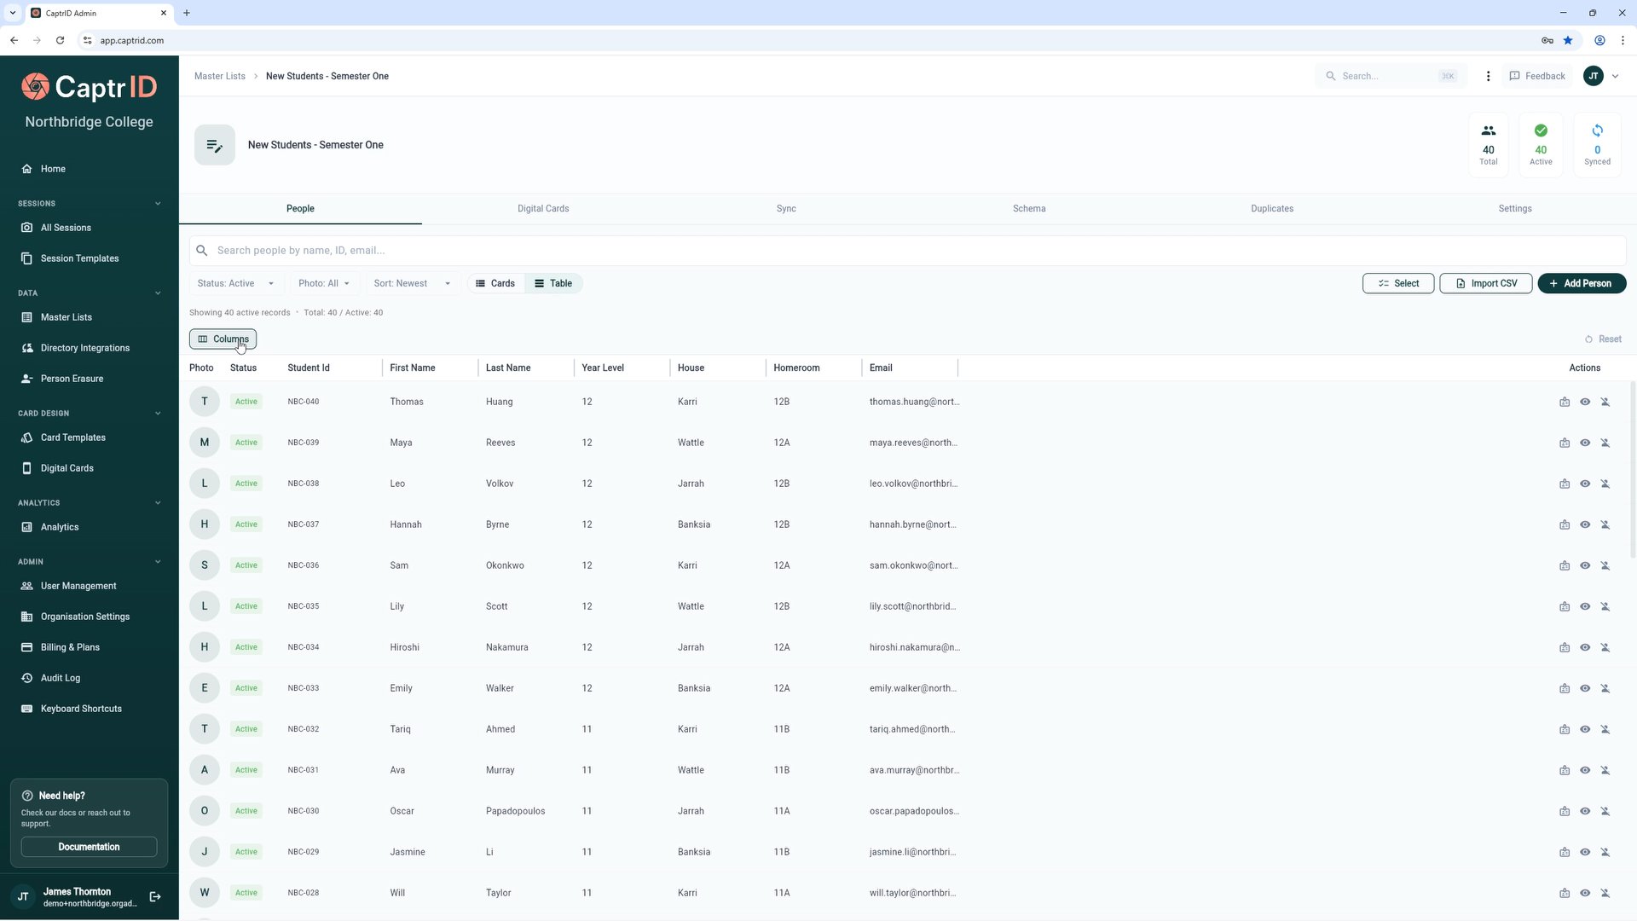
Task: Click the Add Person button
Action: click(x=1582, y=283)
